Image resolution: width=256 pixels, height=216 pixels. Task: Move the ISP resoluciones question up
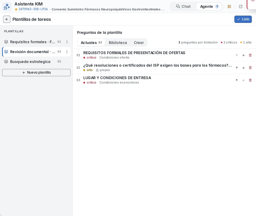(237, 68)
